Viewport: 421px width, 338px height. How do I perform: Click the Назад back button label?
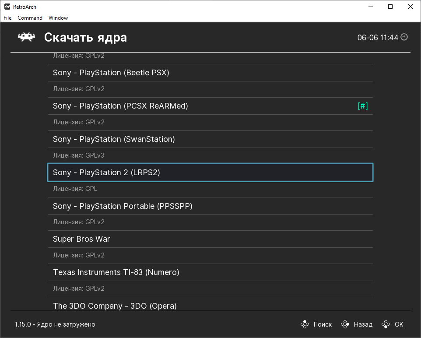[363, 324]
